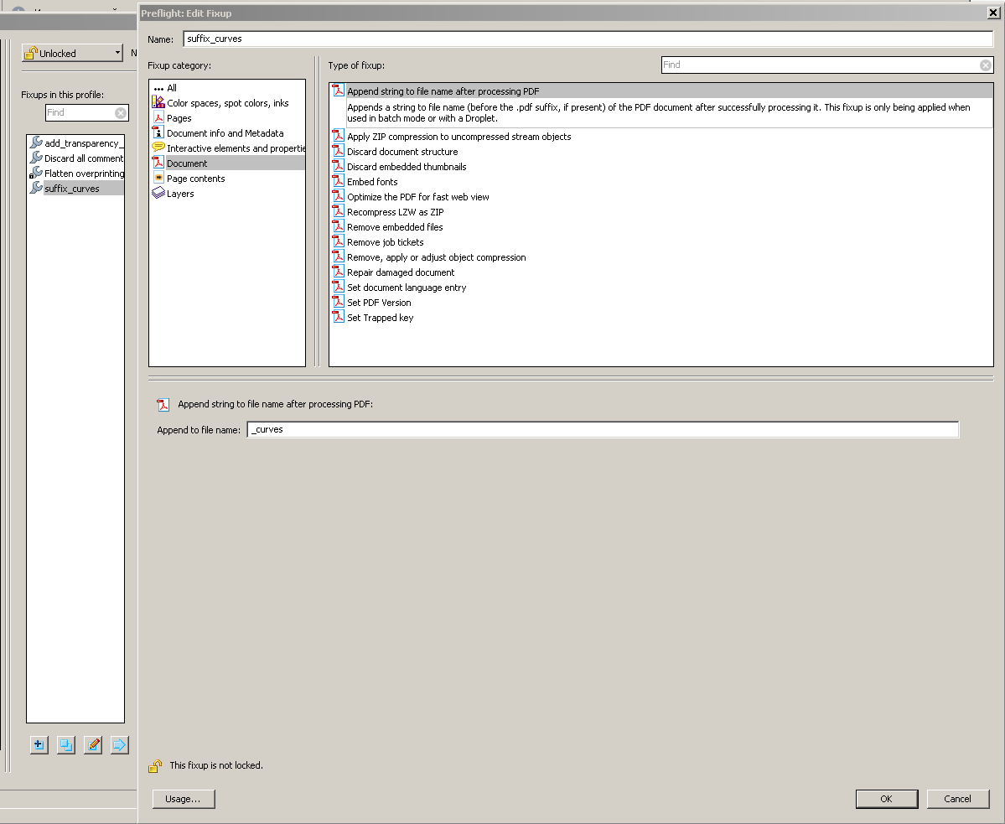Click the Interactive elements speech bubble icon
Viewport: 1005px width, 824px height.
coord(158,148)
